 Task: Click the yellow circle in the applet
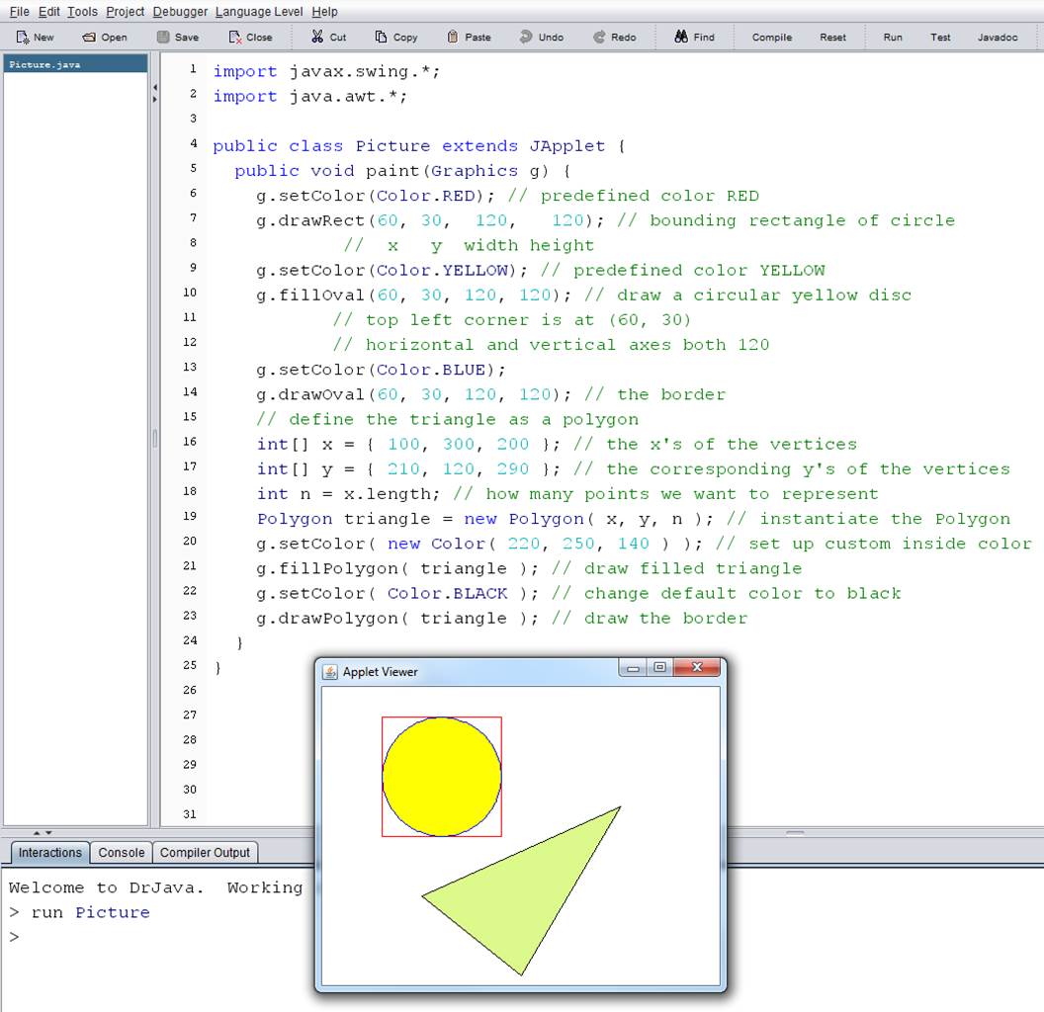coord(442,777)
